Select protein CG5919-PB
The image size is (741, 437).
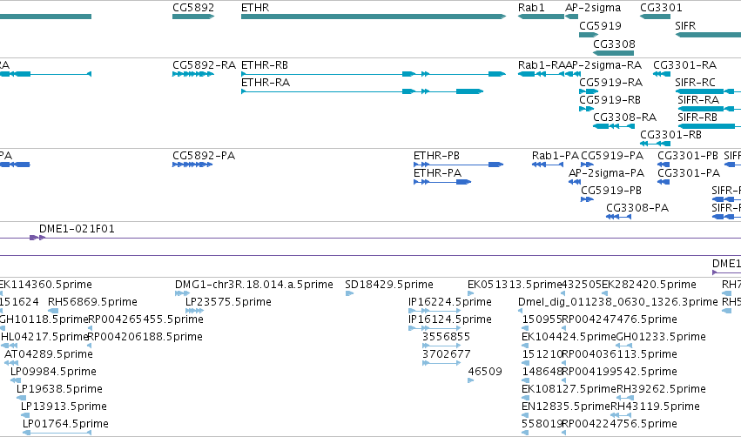pyautogui.click(x=611, y=191)
